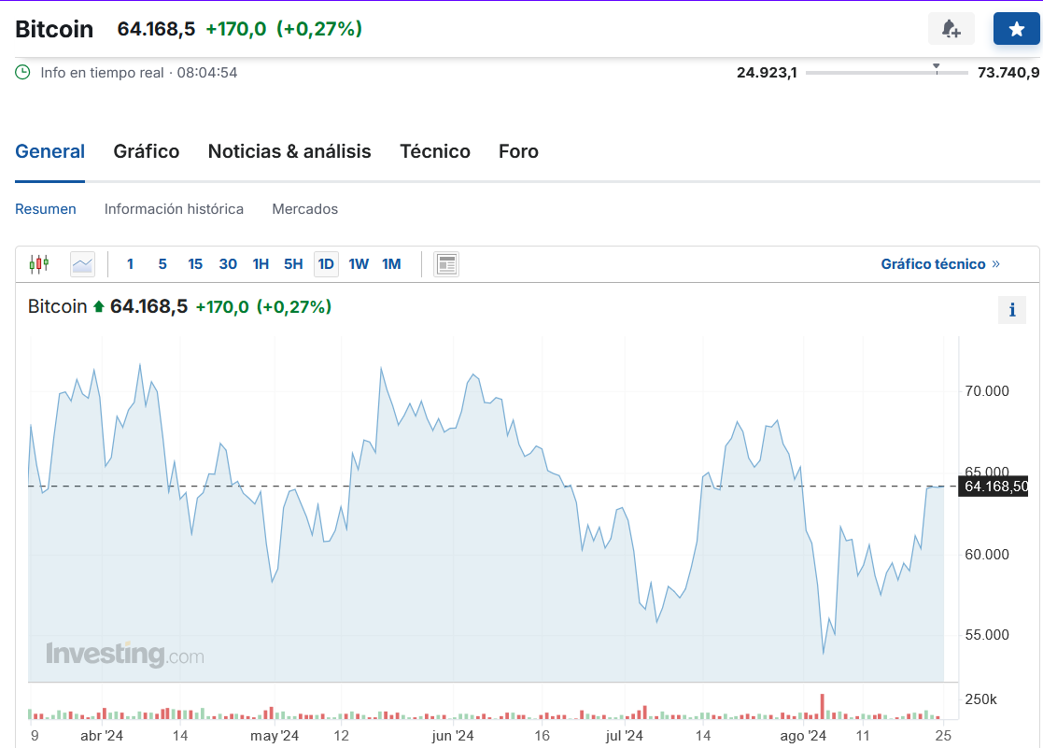This screenshot has height=748, width=1043.
Task: Click the abr '24 date label
Action: (x=102, y=735)
